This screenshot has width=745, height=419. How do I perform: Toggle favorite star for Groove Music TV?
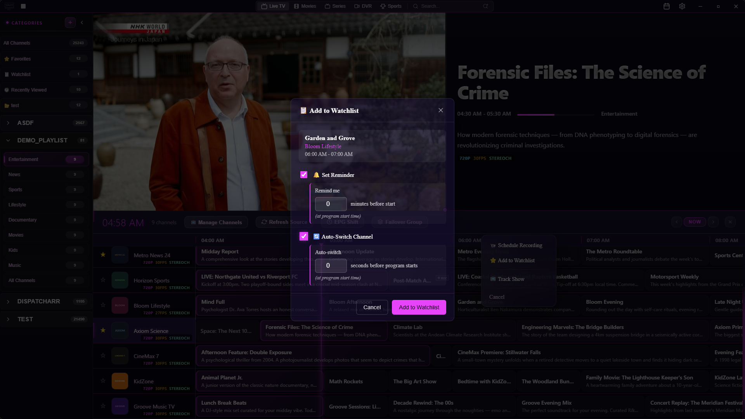coord(103,406)
